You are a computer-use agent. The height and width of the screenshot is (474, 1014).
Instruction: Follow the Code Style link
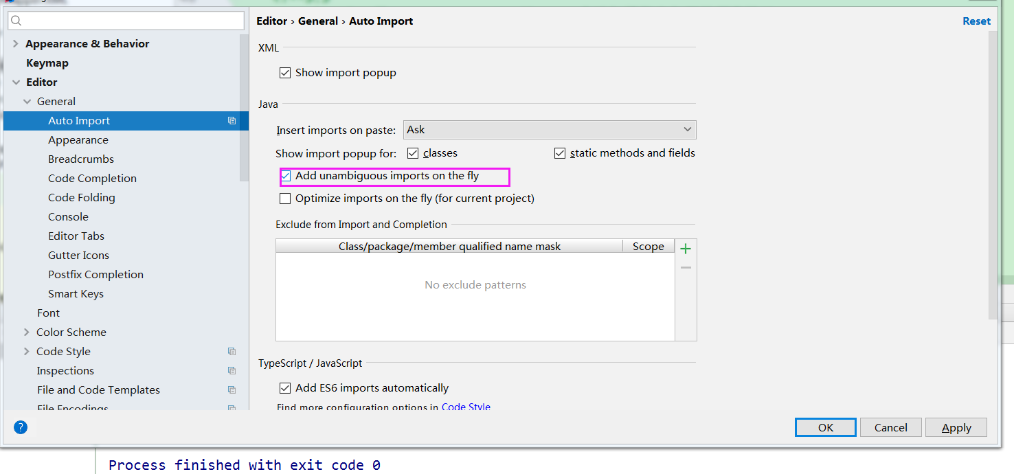(466, 407)
